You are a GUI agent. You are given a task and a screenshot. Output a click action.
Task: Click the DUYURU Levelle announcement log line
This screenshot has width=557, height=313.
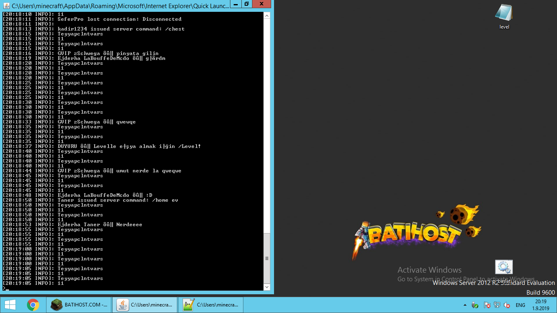pos(102,146)
